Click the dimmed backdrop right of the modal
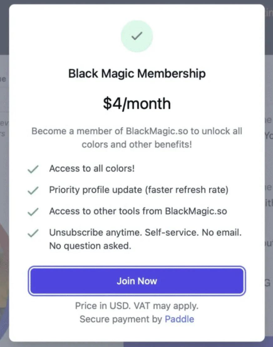273x347 pixels. [x=269, y=177]
